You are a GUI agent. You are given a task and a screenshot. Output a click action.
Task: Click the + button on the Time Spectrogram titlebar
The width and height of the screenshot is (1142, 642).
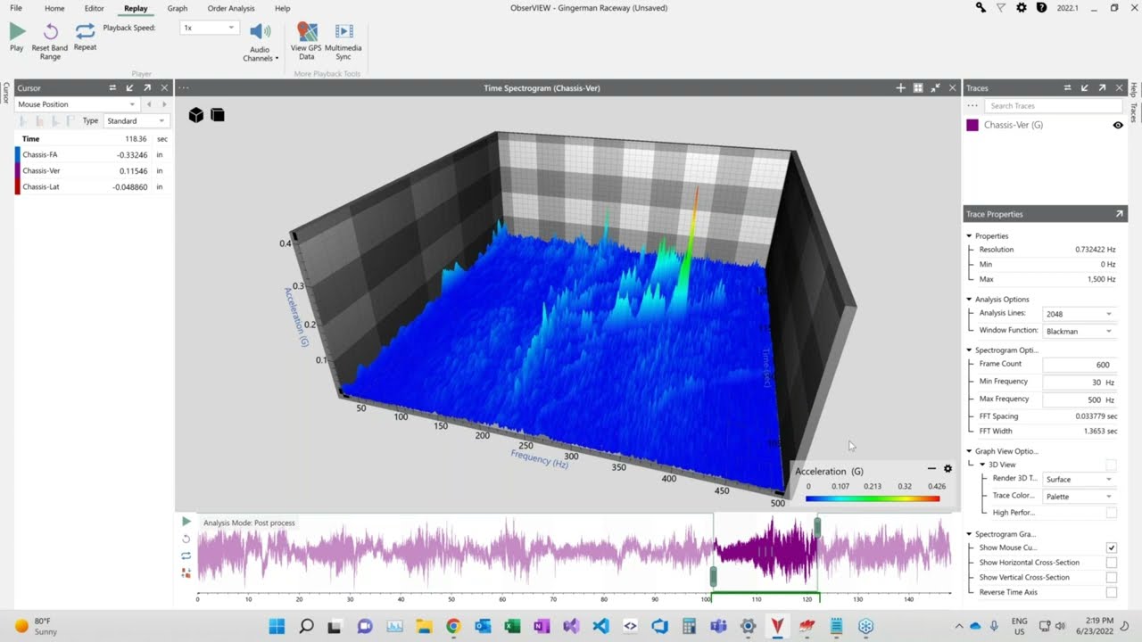point(900,87)
